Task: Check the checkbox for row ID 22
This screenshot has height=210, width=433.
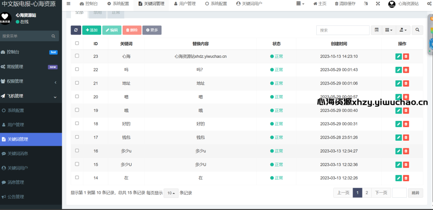Action: click(x=77, y=69)
